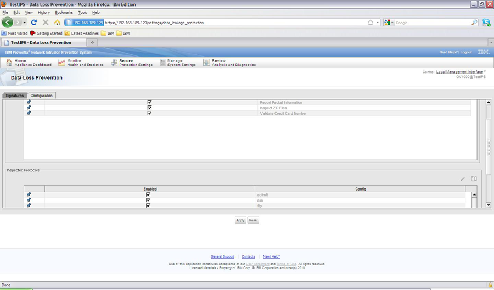
Task: Click the URL address field
Action: coord(235,23)
